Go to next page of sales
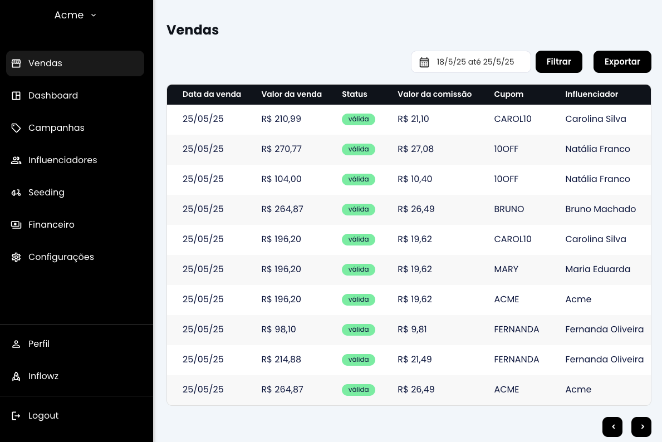Image resolution: width=662 pixels, height=442 pixels. click(x=641, y=427)
